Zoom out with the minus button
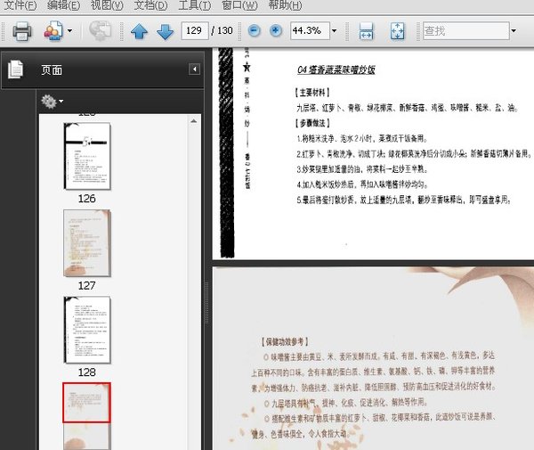 (x=254, y=30)
